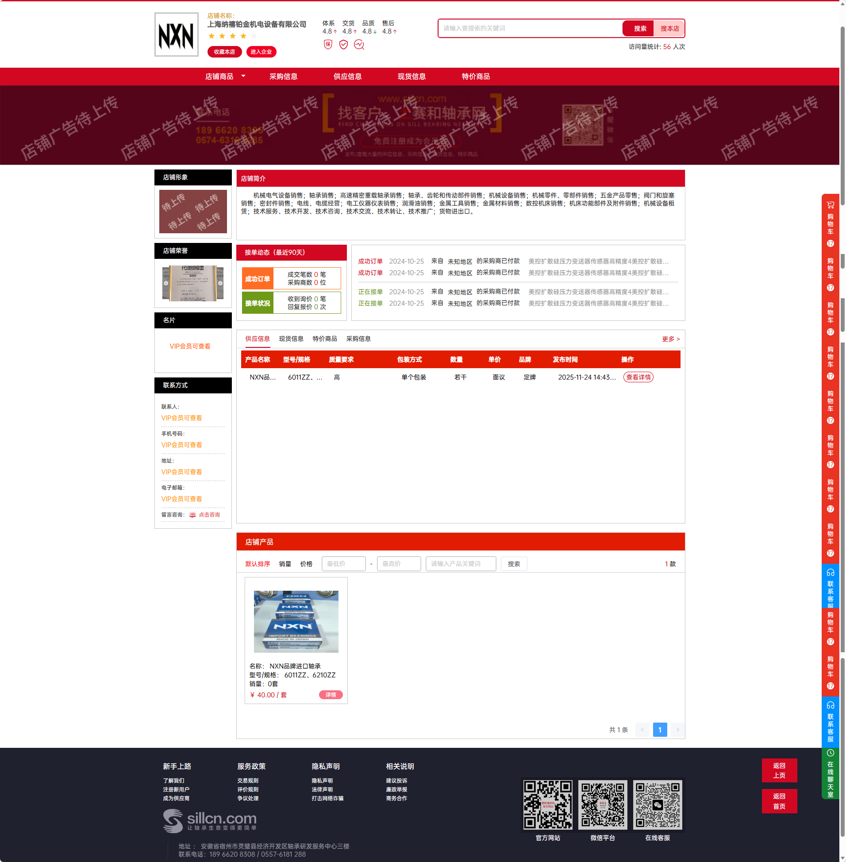846x862 pixels.
Task: Focus the 最低价 price input field
Action: coord(343,564)
